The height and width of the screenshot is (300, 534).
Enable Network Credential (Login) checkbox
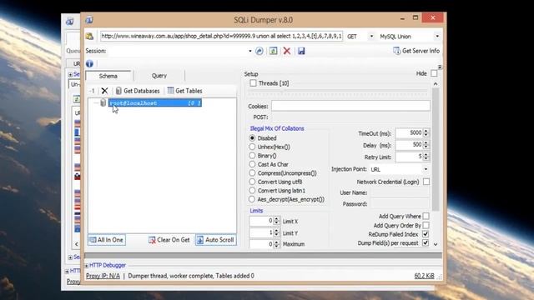click(426, 182)
